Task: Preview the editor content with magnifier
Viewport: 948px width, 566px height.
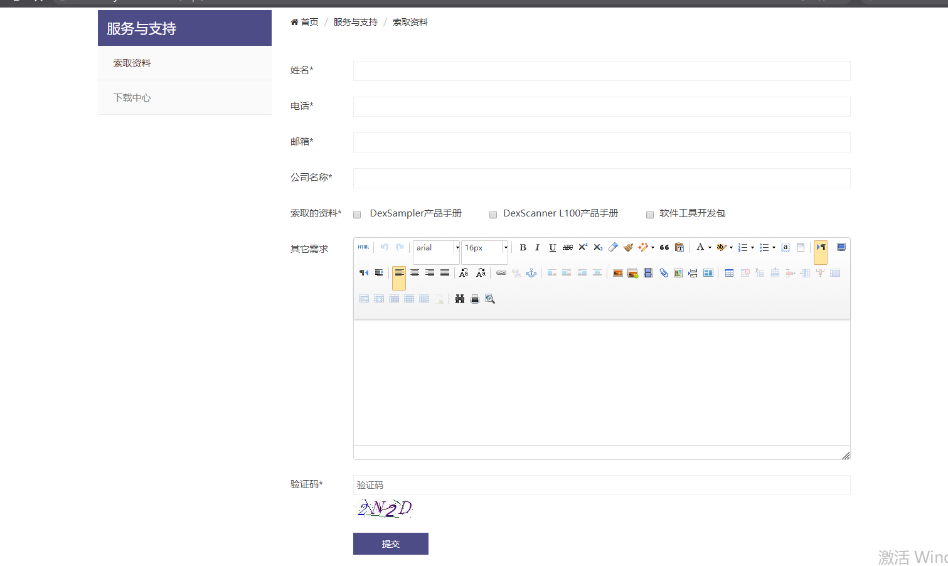Action: (x=490, y=299)
